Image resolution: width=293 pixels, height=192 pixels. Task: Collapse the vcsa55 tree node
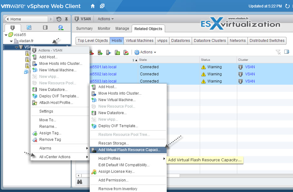6,35
